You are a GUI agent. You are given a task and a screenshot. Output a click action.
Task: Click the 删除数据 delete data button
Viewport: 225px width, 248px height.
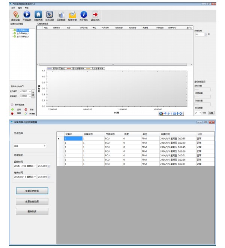(x=32, y=212)
